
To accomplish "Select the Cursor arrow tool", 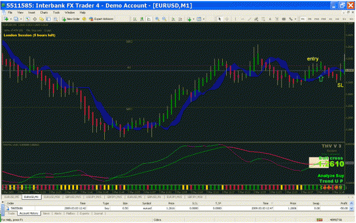I will click(x=219, y=19).
